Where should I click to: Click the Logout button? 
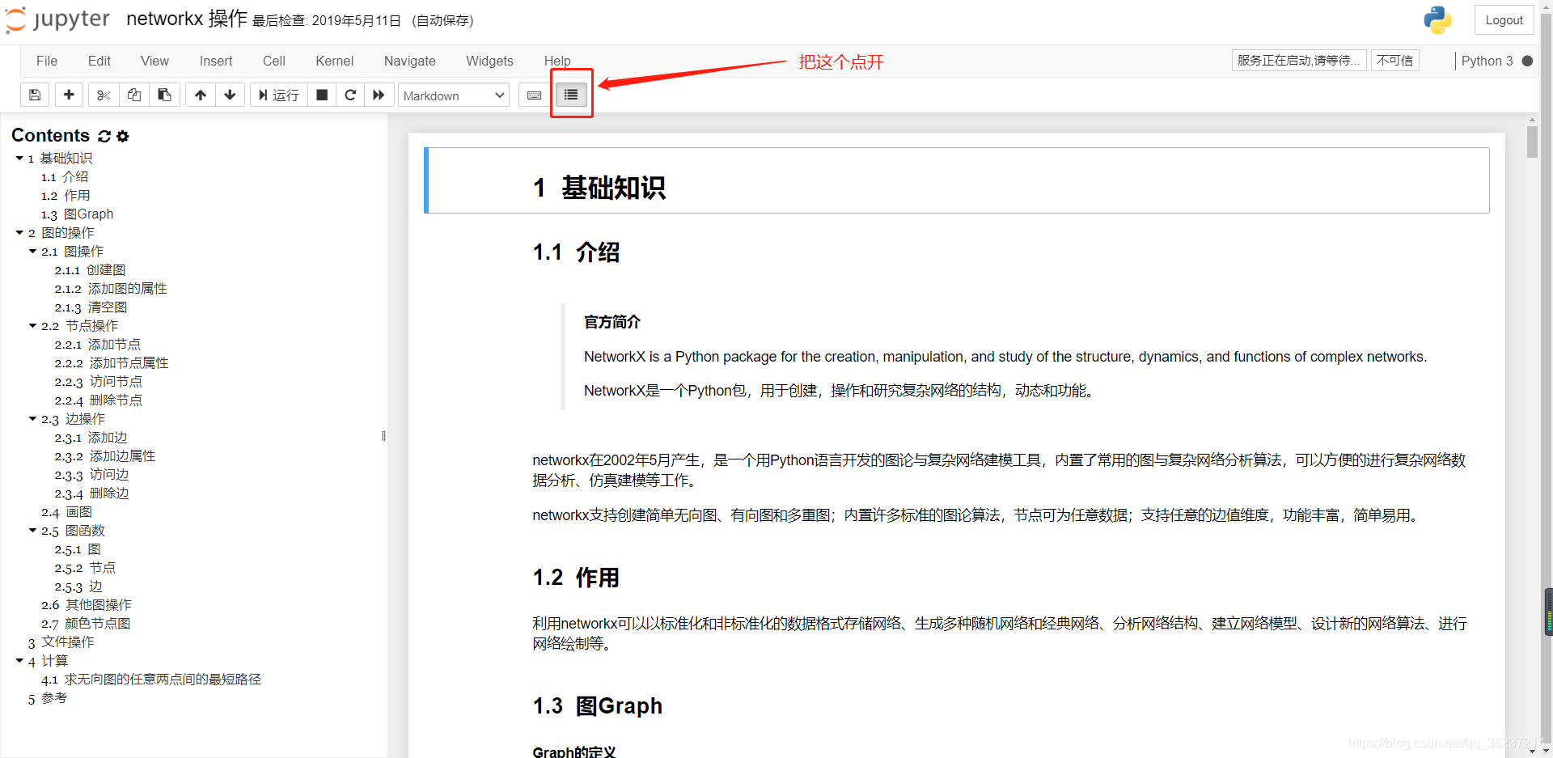(x=1504, y=20)
